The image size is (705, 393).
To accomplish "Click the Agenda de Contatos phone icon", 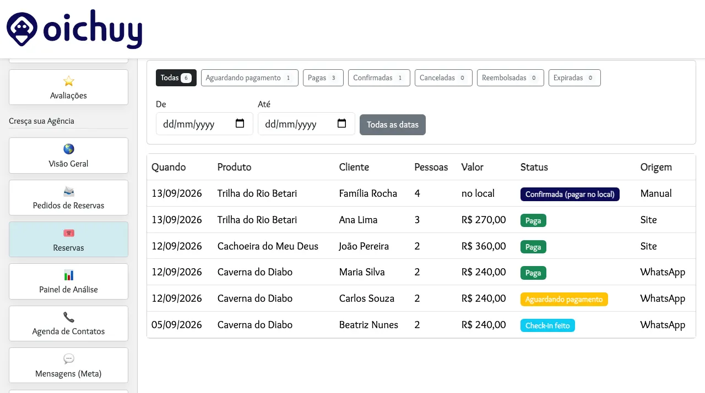I will point(69,317).
